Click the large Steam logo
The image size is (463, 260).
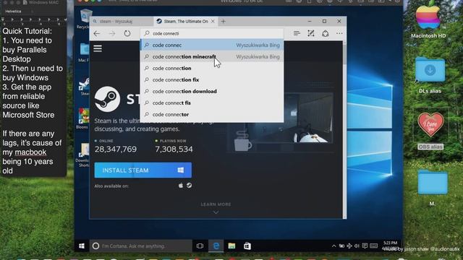107,99
